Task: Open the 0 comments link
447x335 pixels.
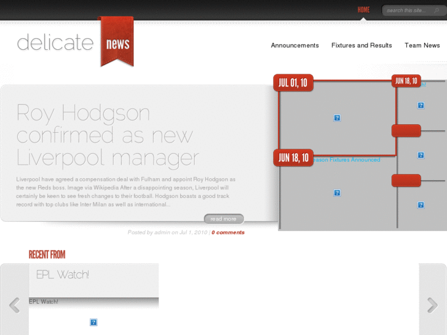Action: pyautogui.click(x=228, y=232)
